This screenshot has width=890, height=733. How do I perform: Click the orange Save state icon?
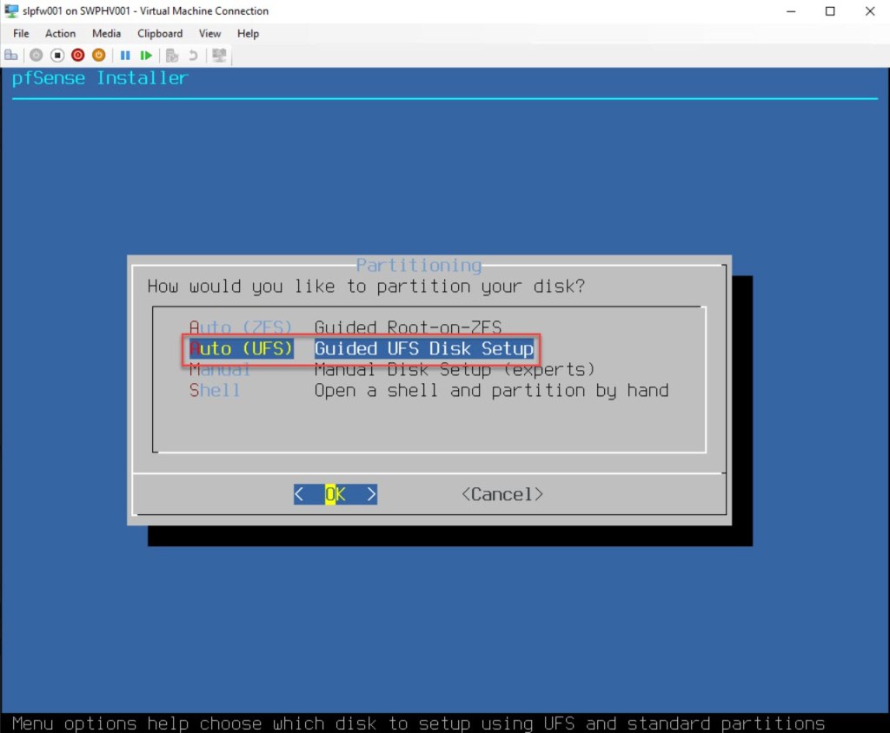click(98, 55)
